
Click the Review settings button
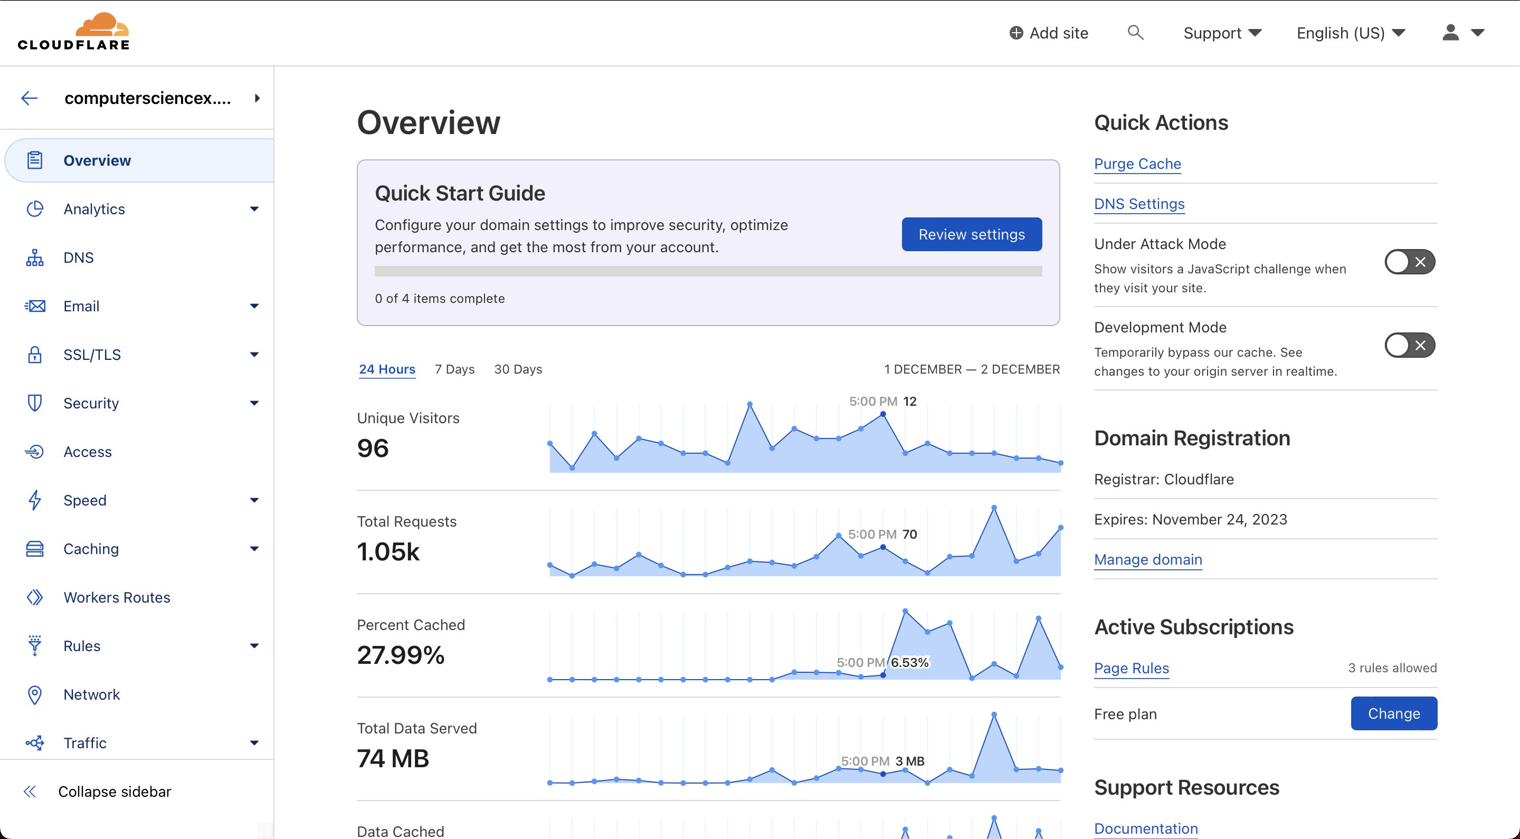[x=971, y=234]
